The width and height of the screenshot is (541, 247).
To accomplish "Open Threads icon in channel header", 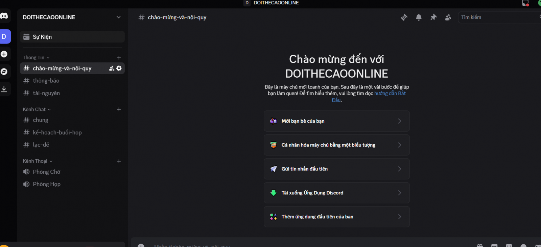I will click(x=404, y=17).
